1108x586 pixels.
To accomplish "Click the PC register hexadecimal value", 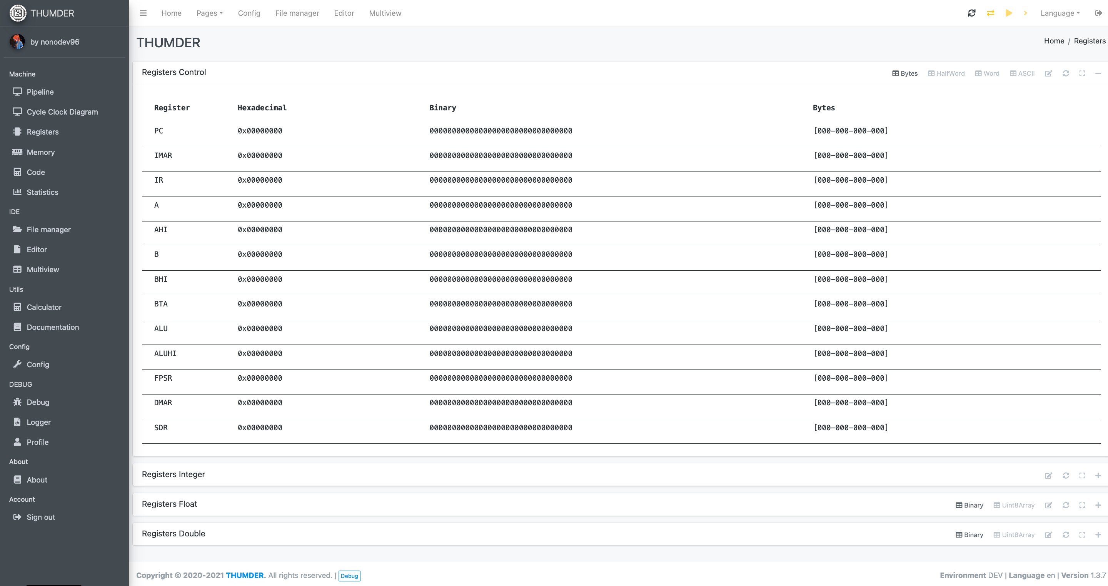I will [x=260, y=131].
